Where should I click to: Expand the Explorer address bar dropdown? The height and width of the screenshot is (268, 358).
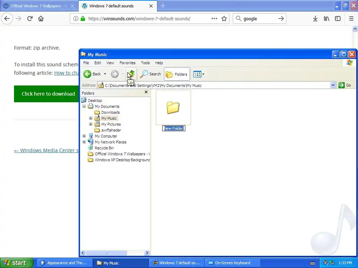pyautogui.click(x=333, y=85)
